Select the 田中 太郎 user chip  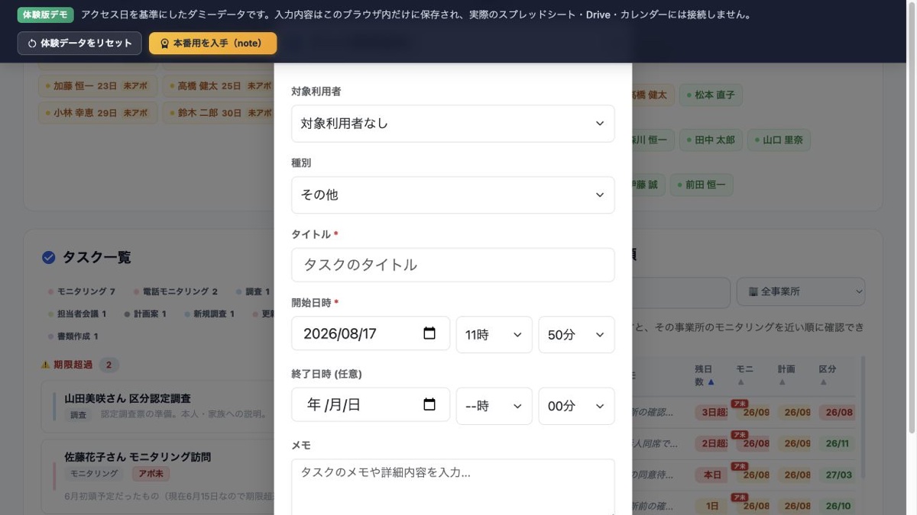(x=711, y=140)
